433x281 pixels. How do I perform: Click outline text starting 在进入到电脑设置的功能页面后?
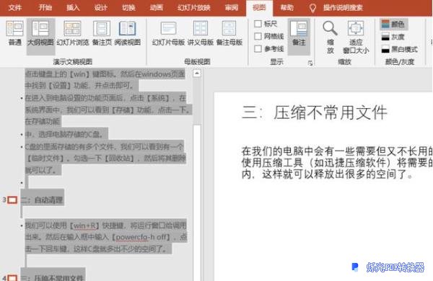tap(108, 110)
